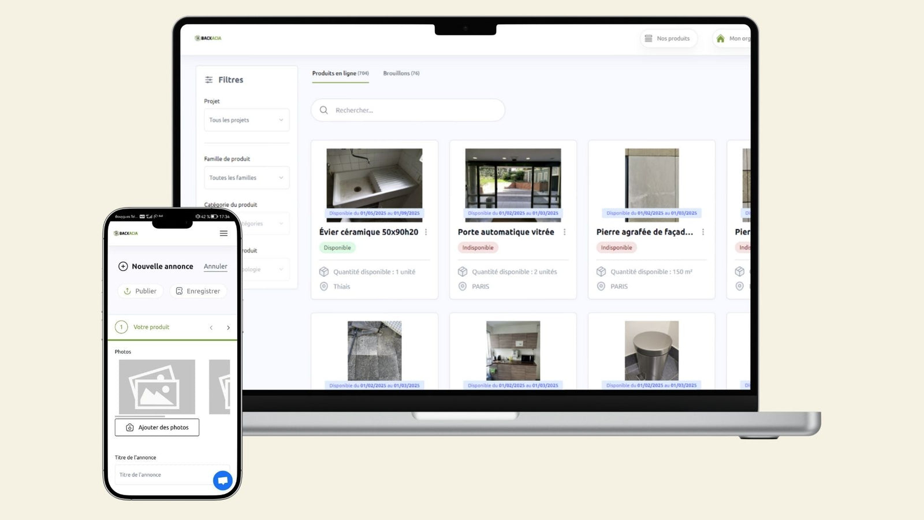
Task: Click the plus icon beside Nouvelle annonce
Action: click(123, 266)
